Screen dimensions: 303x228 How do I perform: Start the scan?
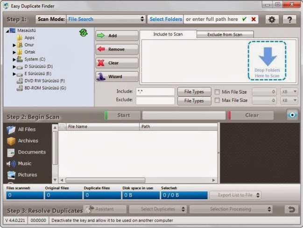coord(122,115)
